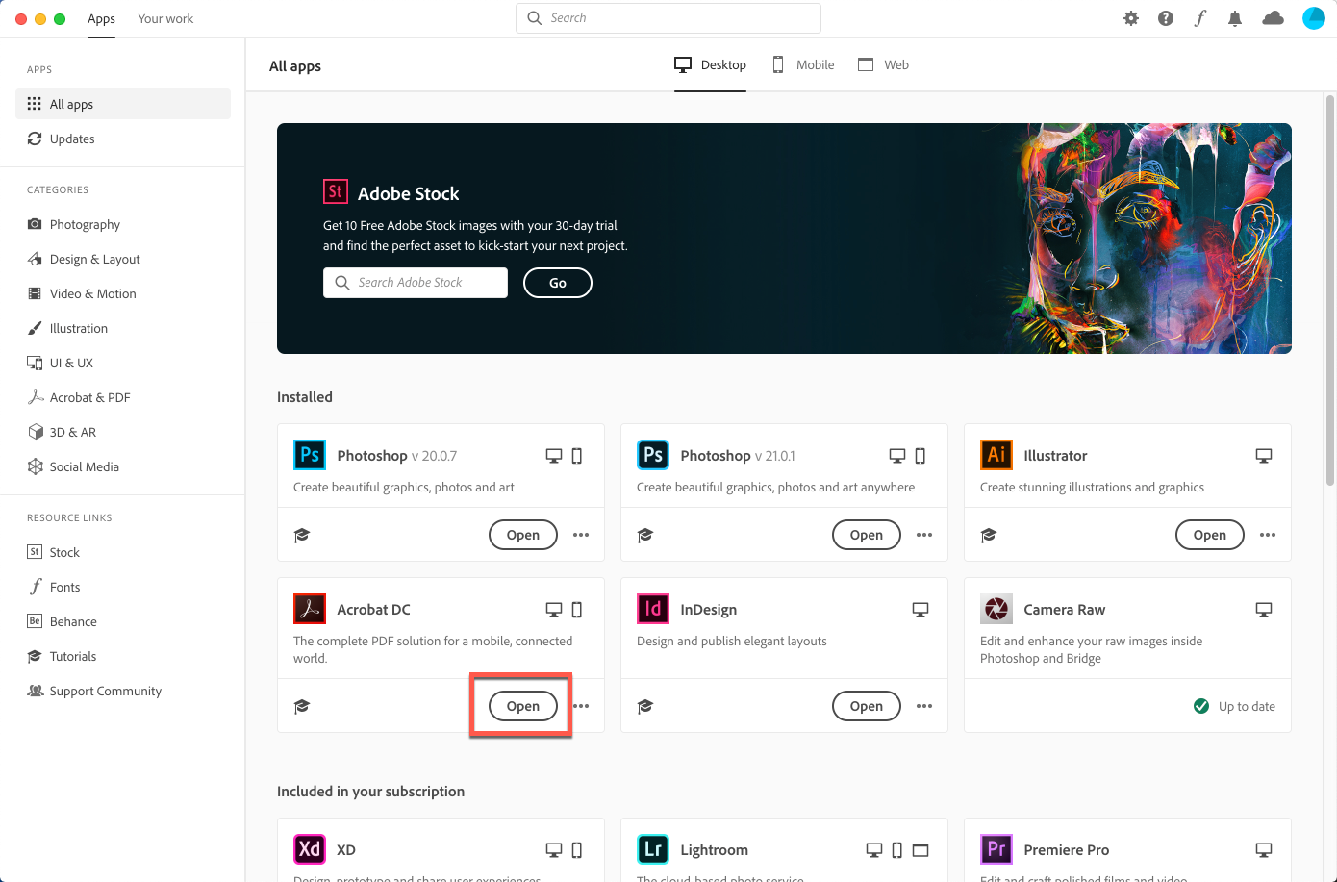Screen dimensions: 1337x882
Task: Open tutorials icon for Photoshop v 20.0.7
Action: click(x=302, y=535)
